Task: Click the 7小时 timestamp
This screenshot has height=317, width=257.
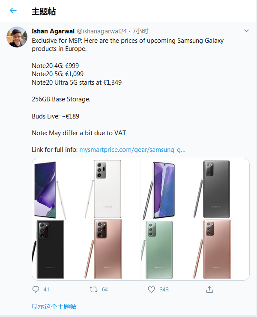Action: (x=140, y=31)
